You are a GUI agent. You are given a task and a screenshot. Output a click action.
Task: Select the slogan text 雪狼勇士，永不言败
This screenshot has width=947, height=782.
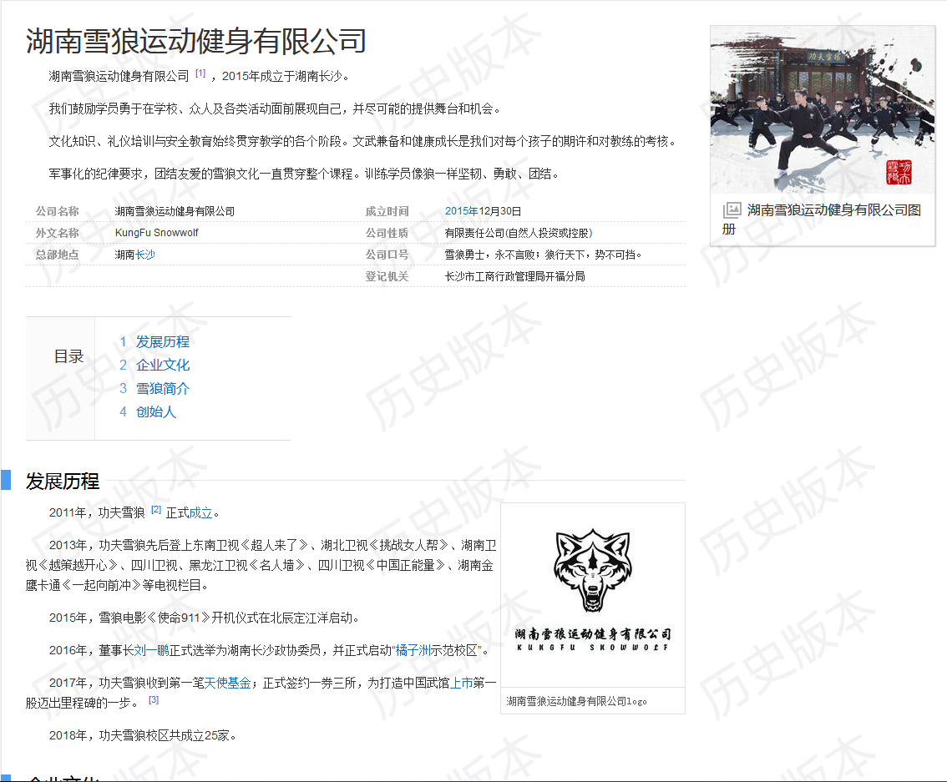[x=490, y=255]
